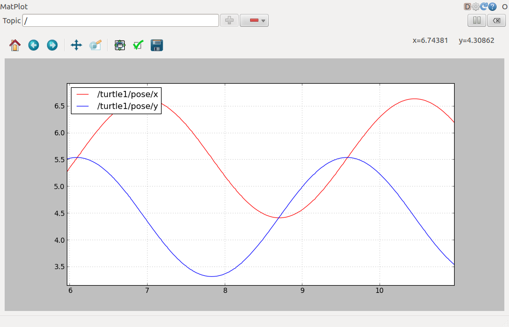Reset plot to the home view
The height and width of the screenshot is (327, 509).
(x=15, y=45)
